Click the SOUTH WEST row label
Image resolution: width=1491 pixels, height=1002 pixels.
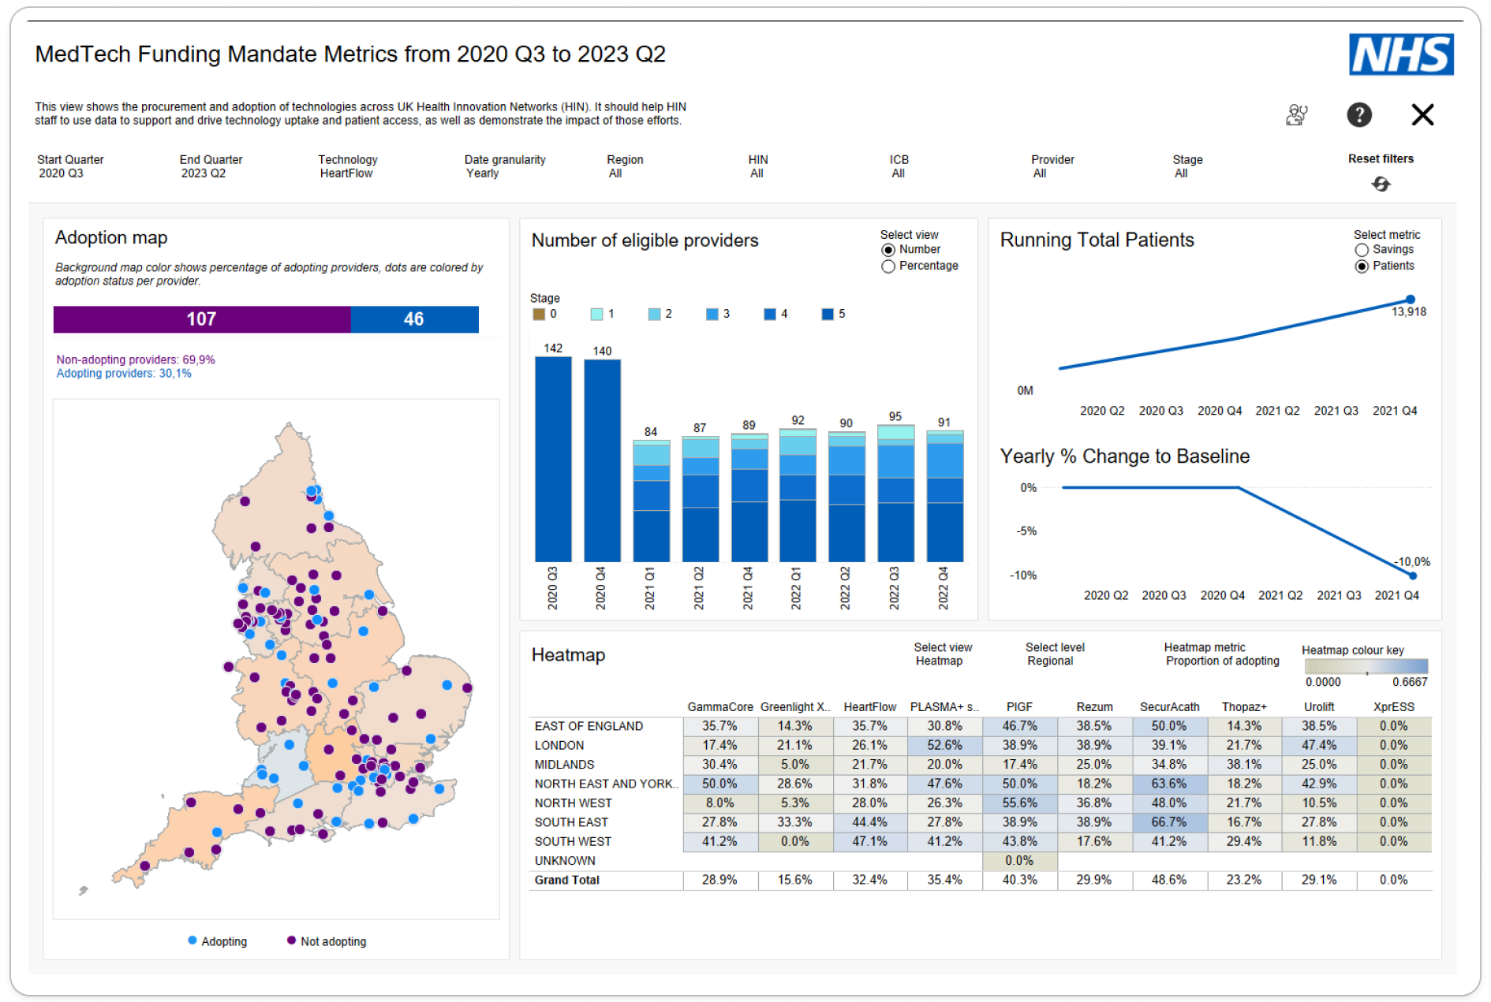pos(573,841)
